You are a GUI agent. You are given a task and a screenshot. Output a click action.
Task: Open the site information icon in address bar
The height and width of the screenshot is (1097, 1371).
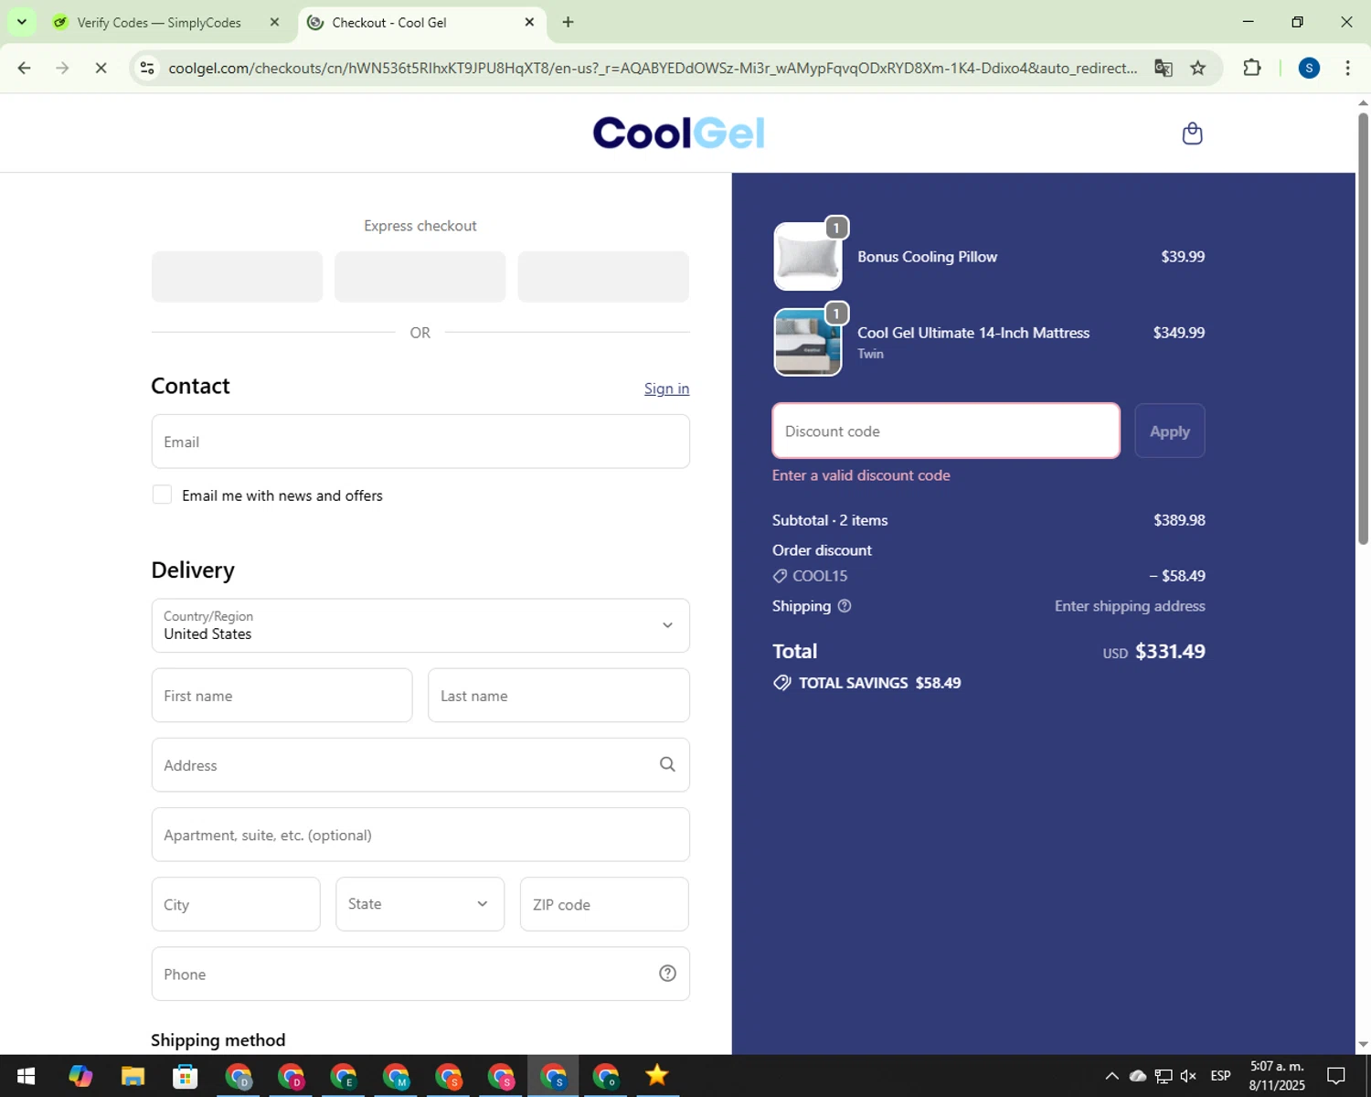(147, 68)
